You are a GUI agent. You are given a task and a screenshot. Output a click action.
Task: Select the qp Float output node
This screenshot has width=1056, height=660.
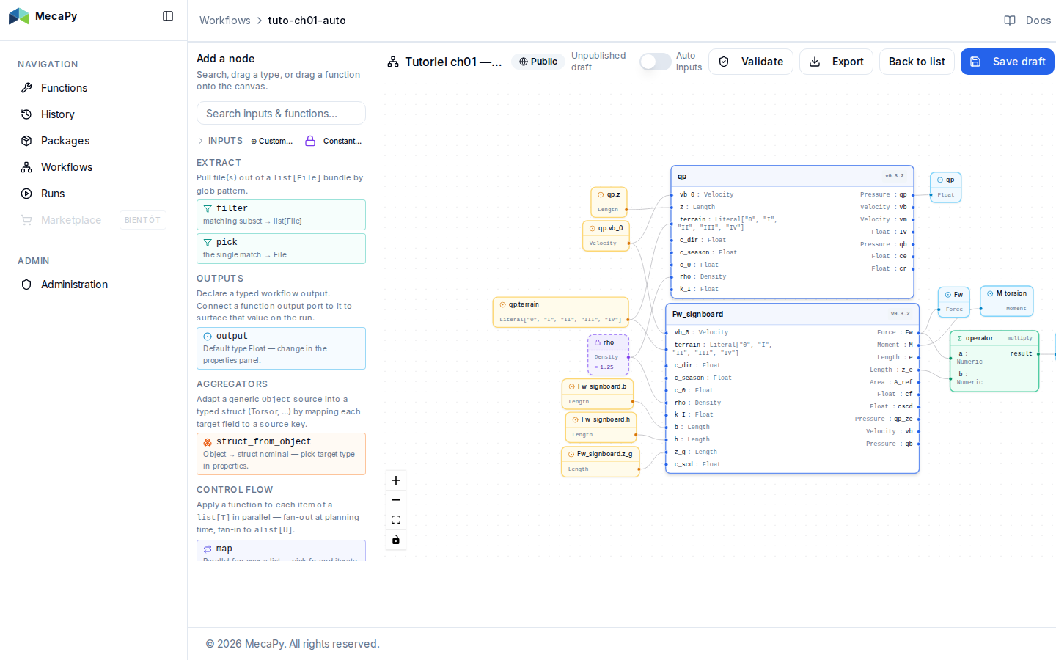coord(946,187)
